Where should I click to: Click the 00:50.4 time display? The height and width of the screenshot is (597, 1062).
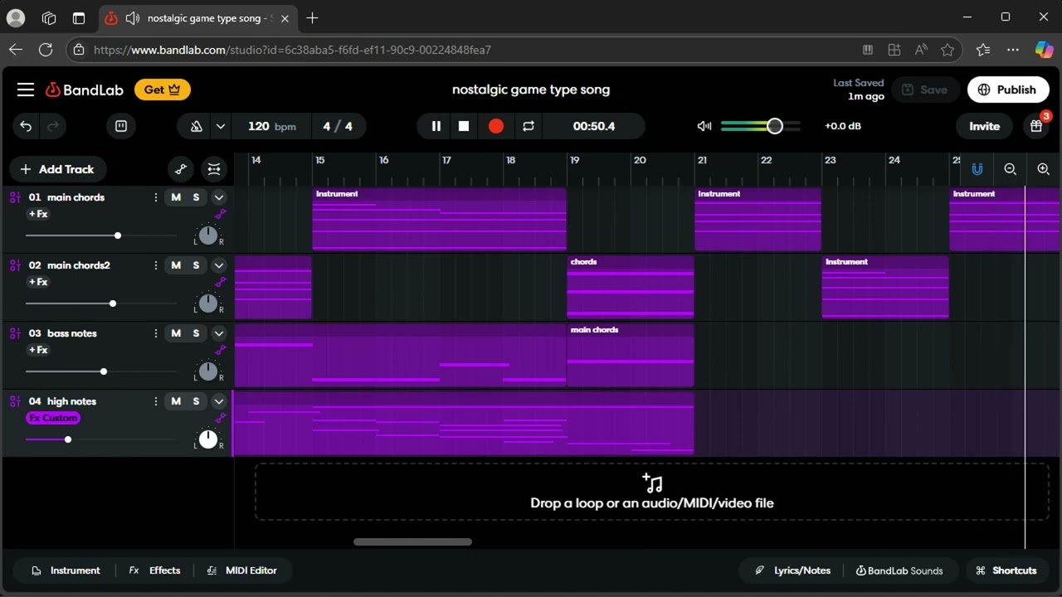pos(594,126)
